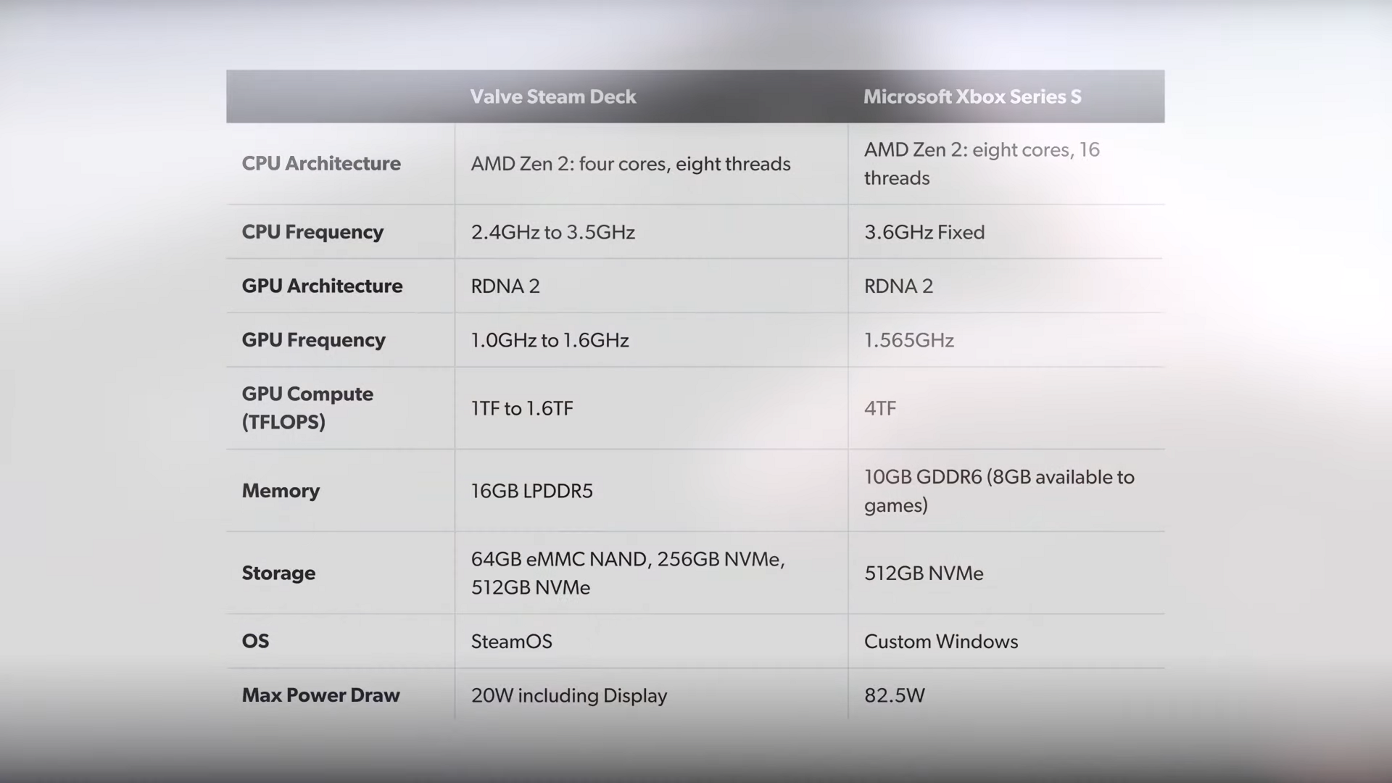Click the GPU Frequency row label
This screenshot has width=1392, height=783.
313,340
